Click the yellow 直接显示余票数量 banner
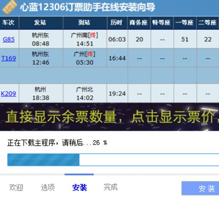The width and height of the screenshot is (219, 199). (x=109, y=117)
